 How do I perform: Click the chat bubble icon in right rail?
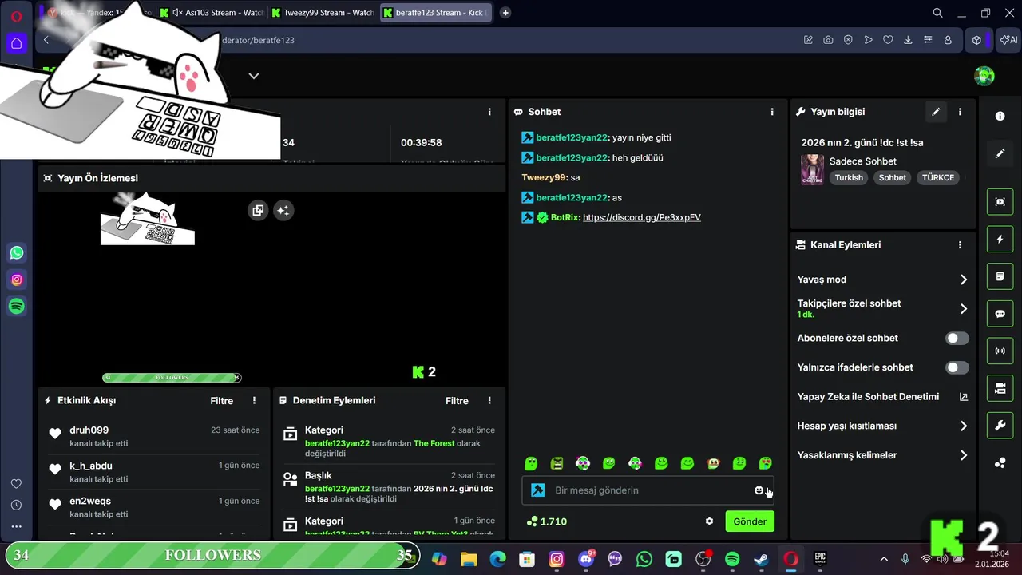[1000, 314]
